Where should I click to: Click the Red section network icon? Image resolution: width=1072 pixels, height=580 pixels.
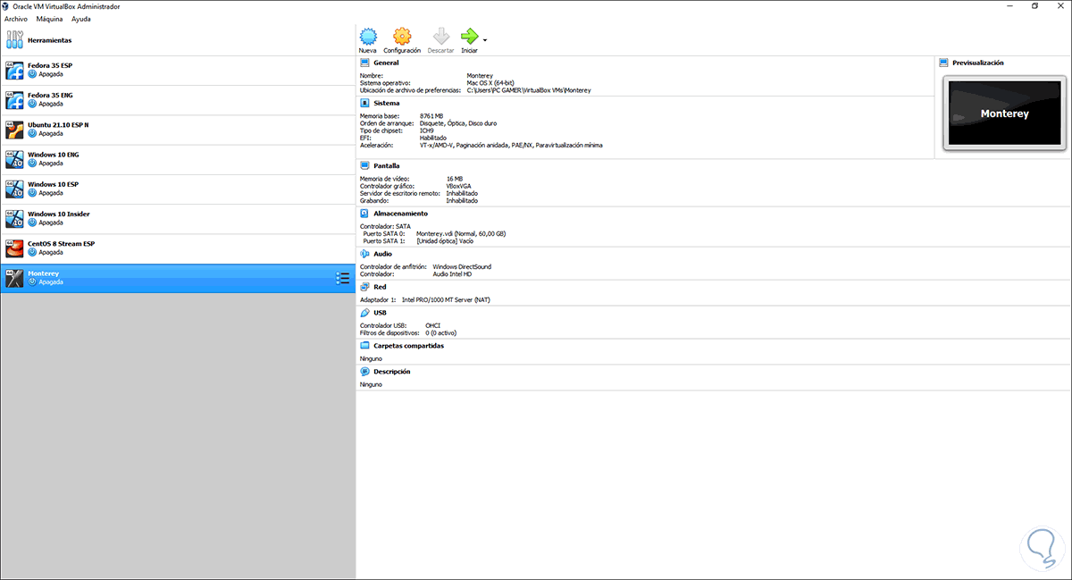point(364,287)
